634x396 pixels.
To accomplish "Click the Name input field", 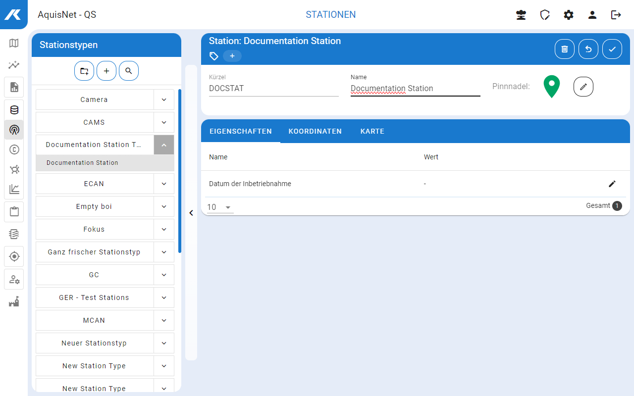I will pos(415,89).
